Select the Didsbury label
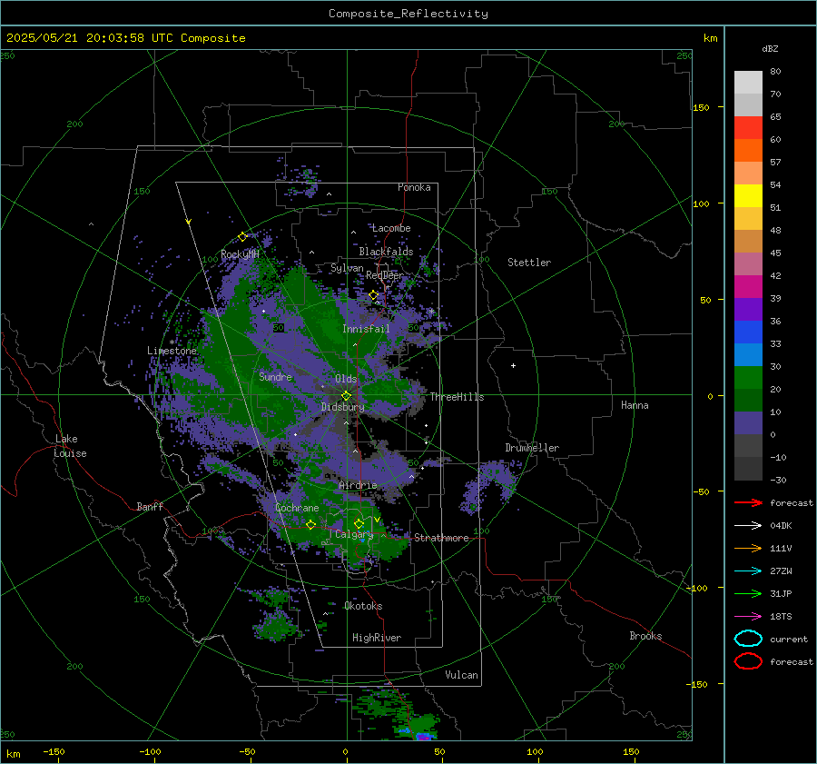 pyautogui.click(x=342, y=407)
